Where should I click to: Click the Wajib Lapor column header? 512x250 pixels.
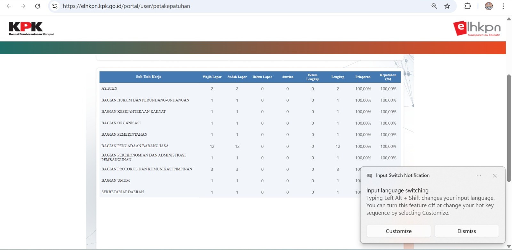212,77
